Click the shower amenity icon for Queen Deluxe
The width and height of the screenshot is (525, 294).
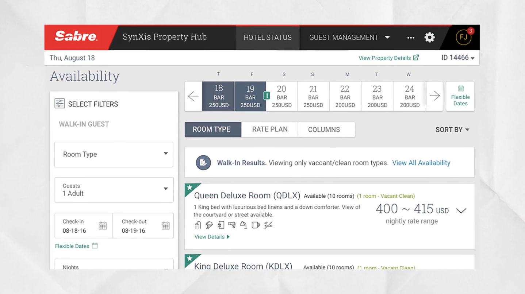[198, 225]
